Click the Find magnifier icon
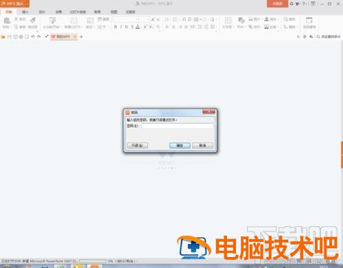Screen dimensions: 343x268 286,19
